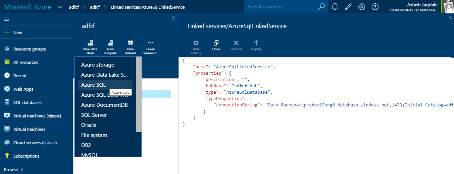Click the Fewer commands ellipsis icon

[x=151, y=43]
